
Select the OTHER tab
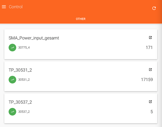81,19
